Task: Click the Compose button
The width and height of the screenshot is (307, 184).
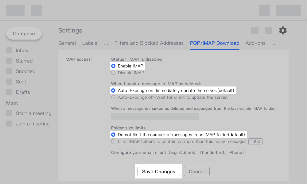Action: pos(24,33)
